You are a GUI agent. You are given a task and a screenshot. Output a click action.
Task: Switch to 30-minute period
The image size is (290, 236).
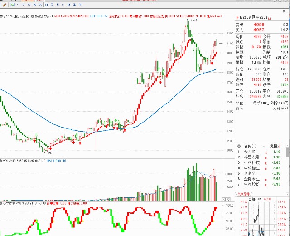tap(35, 5)
